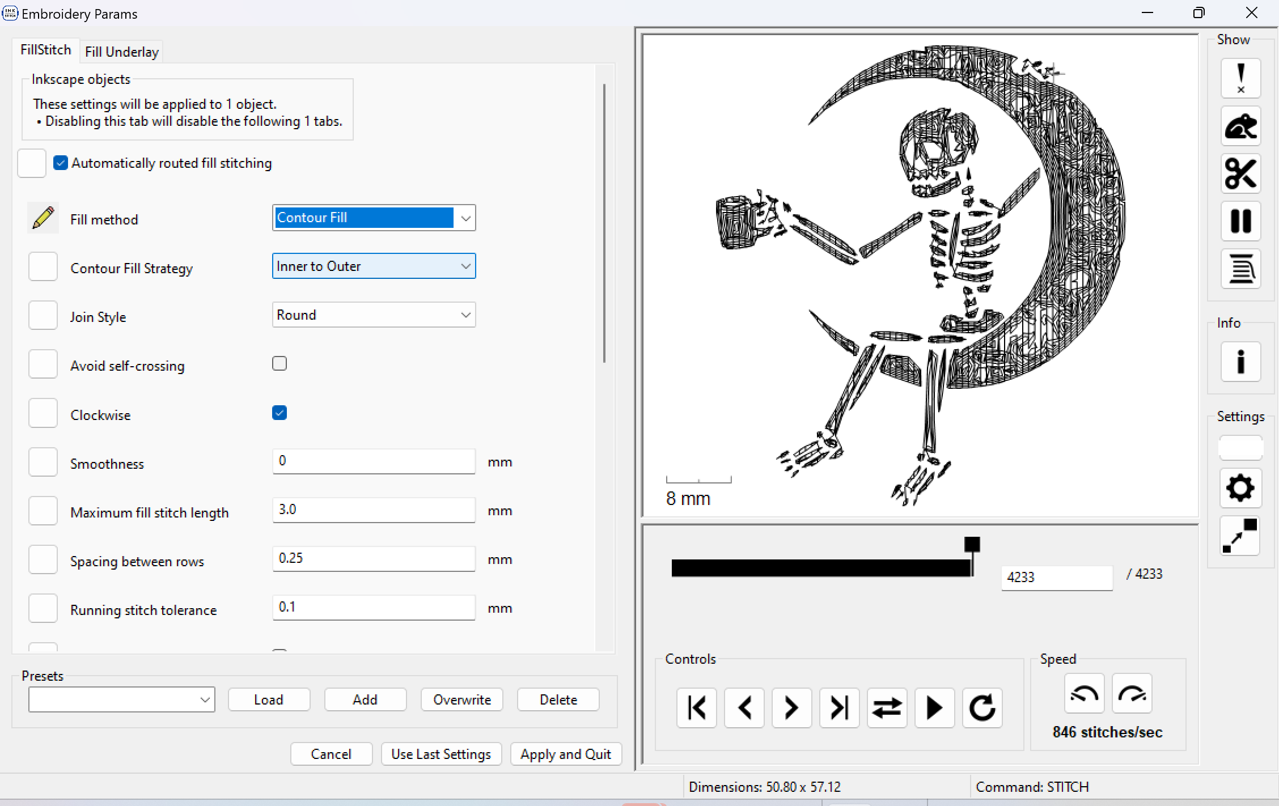Switch to the Fill Underlay tab

(122, 51)
